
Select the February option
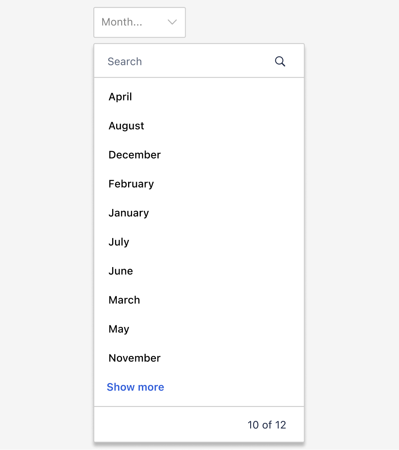click(131, 184)
